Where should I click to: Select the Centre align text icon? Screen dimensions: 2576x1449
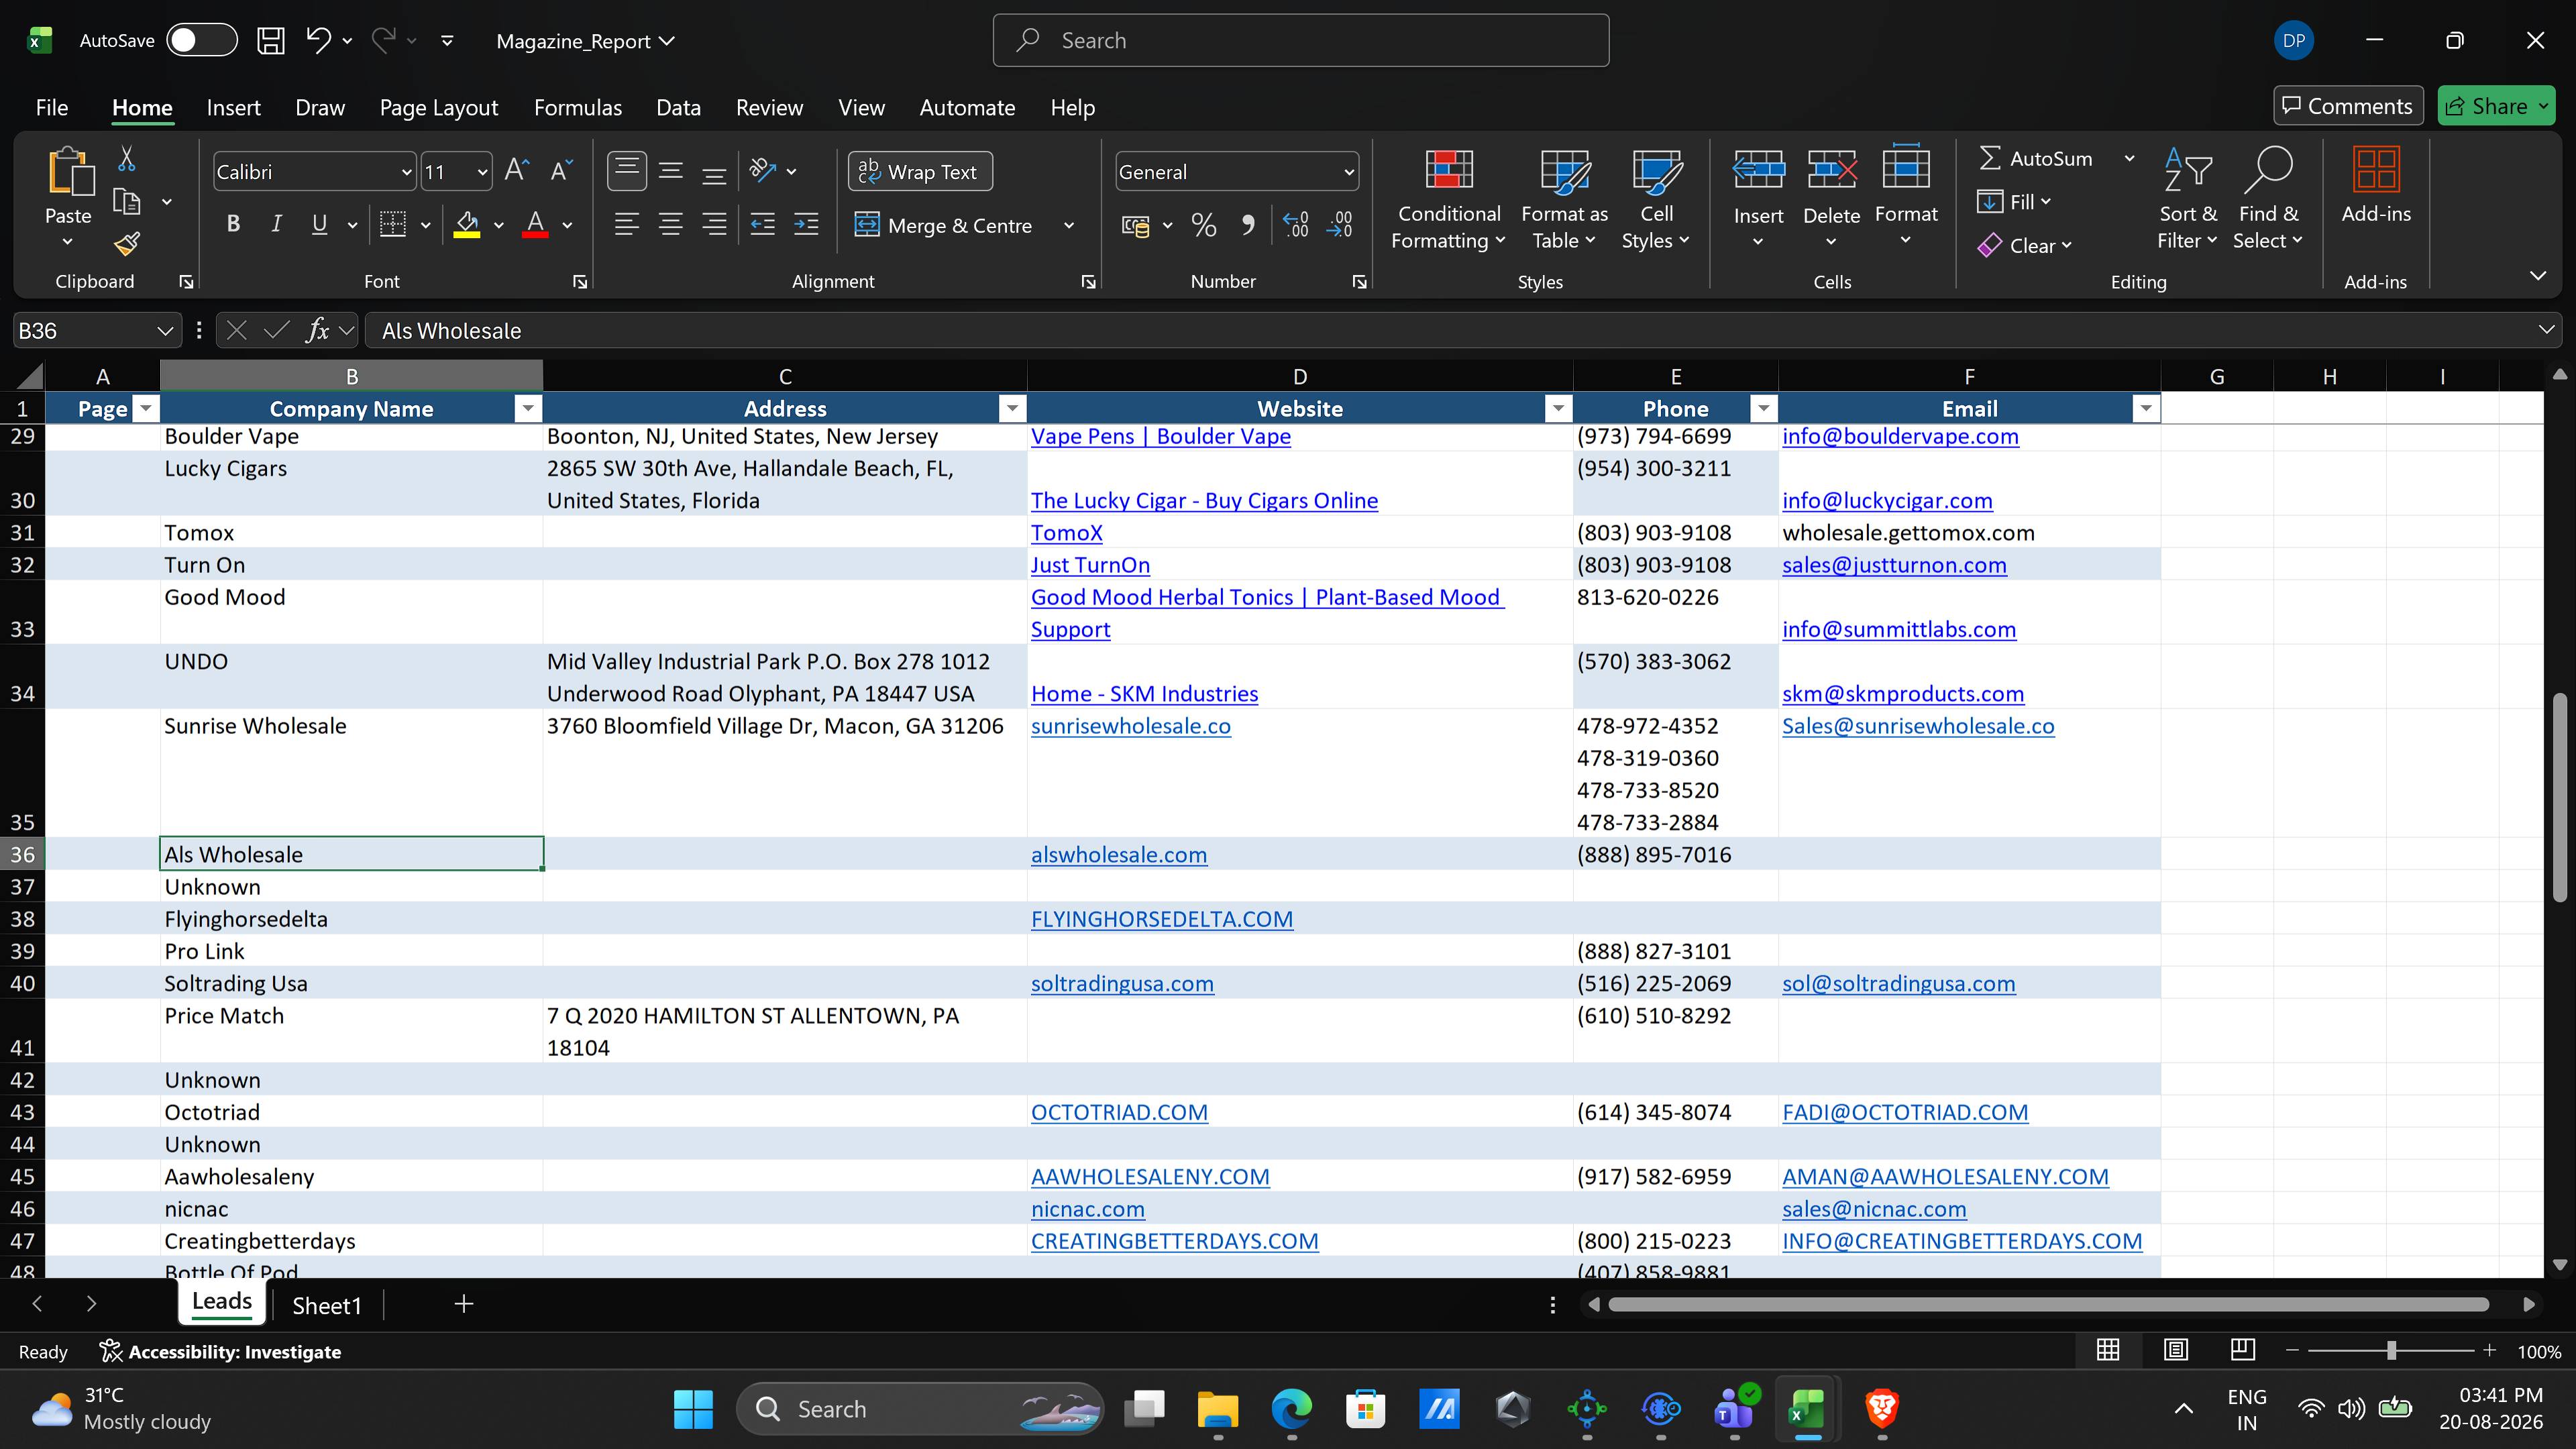pos(671,224)
